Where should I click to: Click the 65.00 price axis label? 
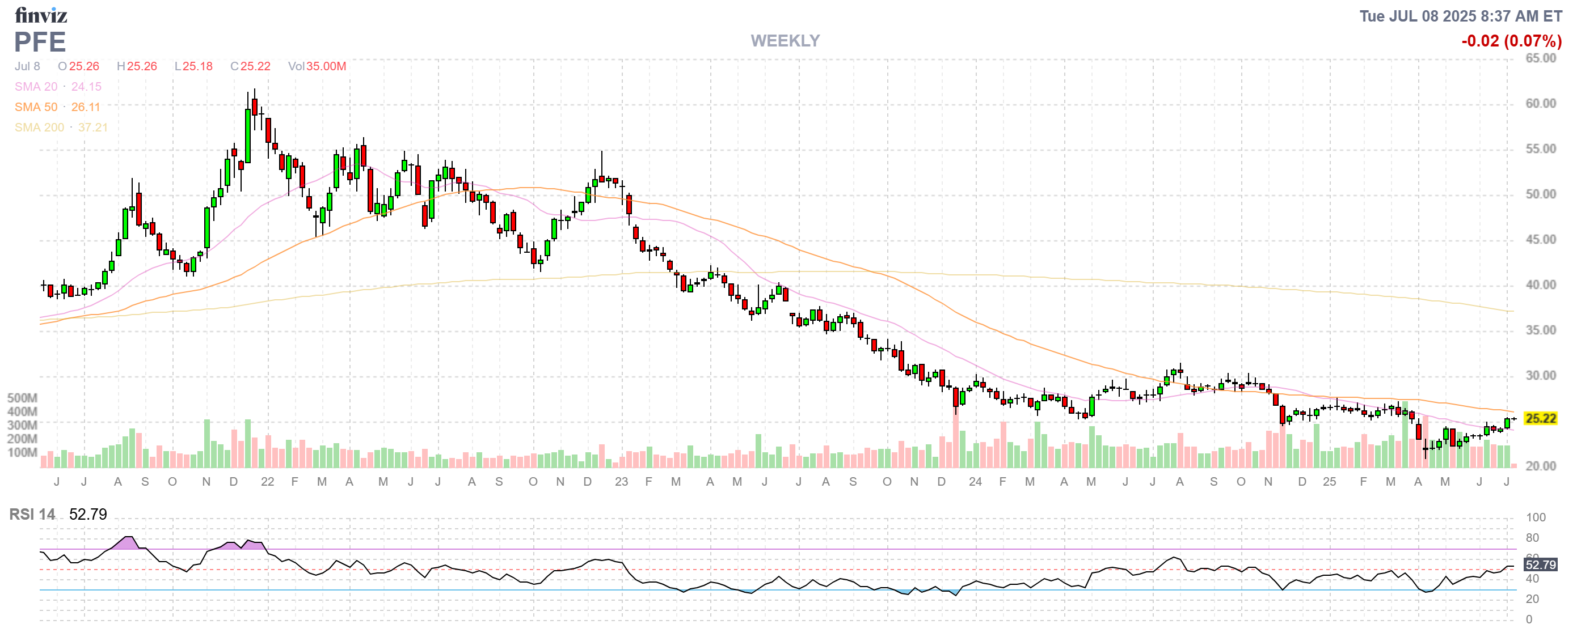click(1540, 58)
